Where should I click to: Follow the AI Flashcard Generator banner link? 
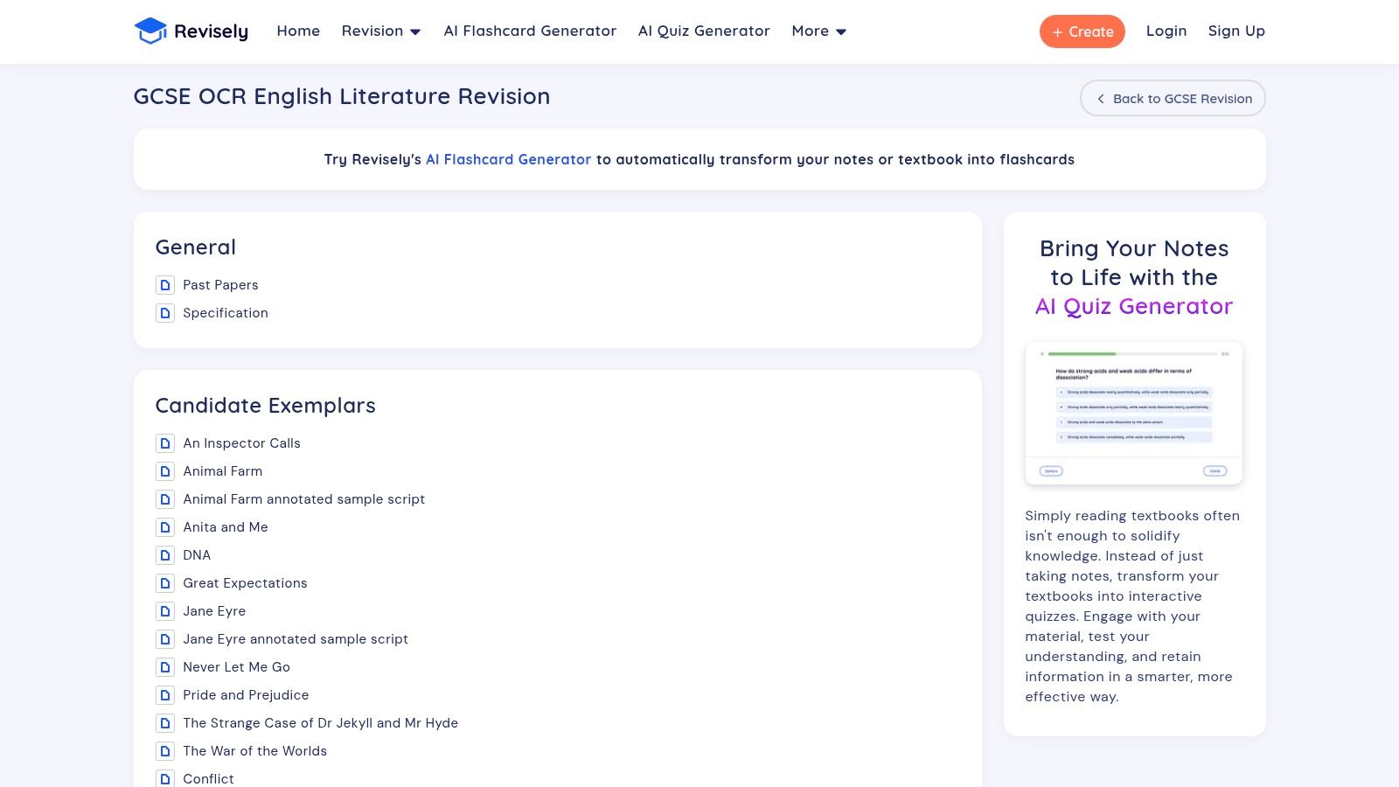point(508,160)
